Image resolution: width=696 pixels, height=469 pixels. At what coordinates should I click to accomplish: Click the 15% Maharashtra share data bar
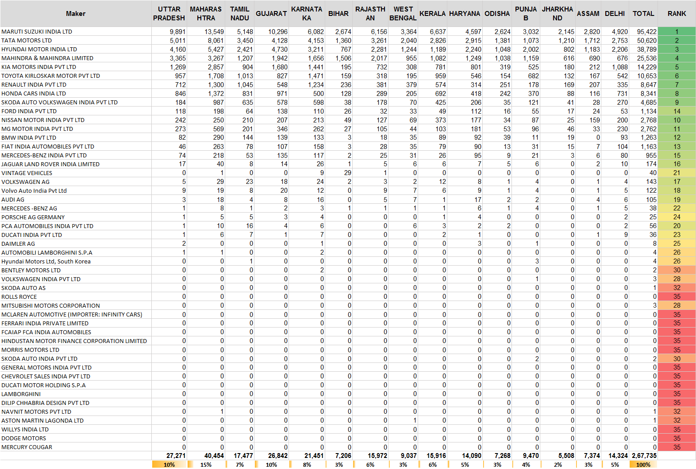(206, 465)
